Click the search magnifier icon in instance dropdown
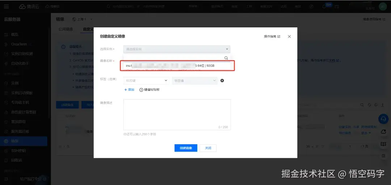 (226, 58)
